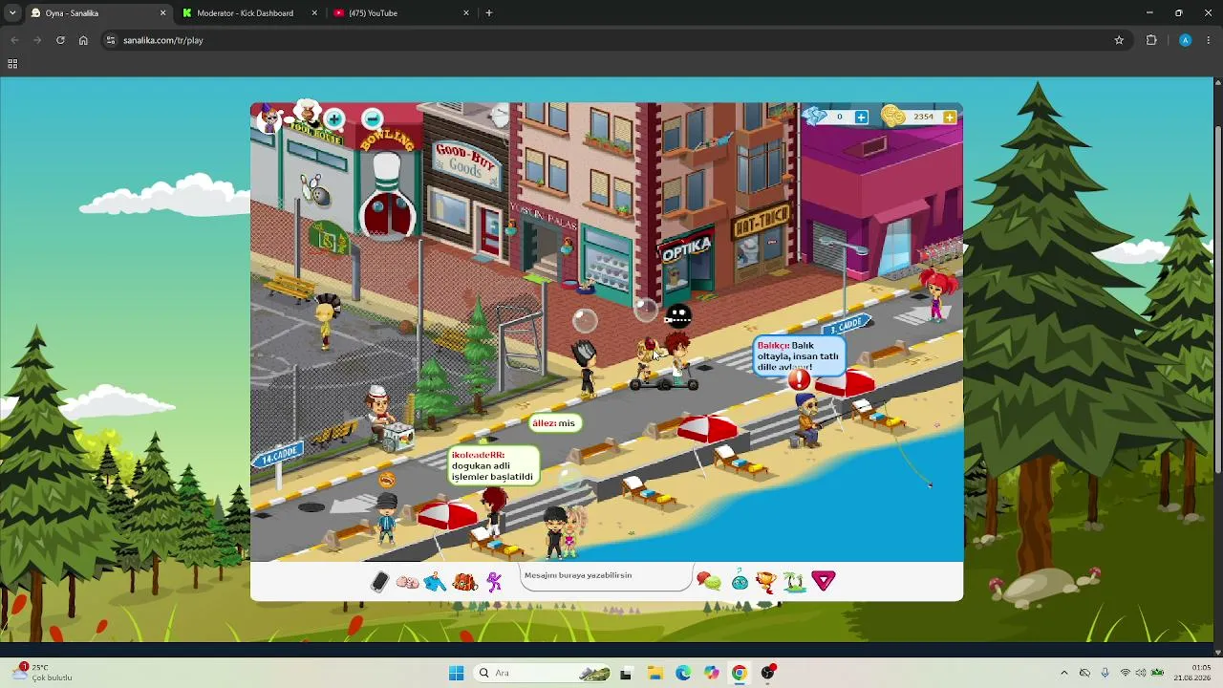Click the gold coins currency icon
The image size is (1223, 688).
tap(892, 116)
